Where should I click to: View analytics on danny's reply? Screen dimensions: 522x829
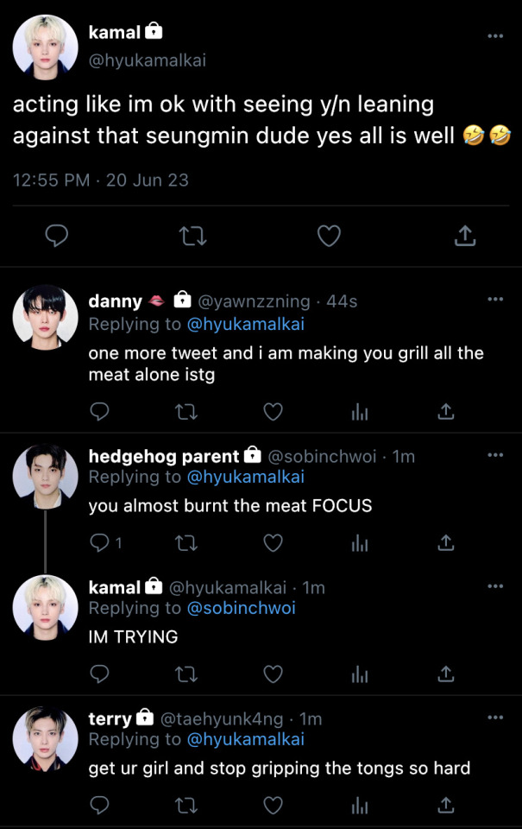point(360,411)
